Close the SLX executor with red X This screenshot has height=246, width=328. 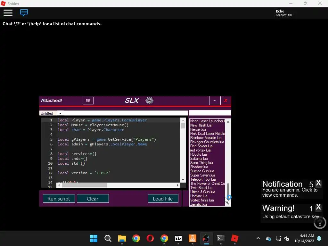click(x=225, y=101)
